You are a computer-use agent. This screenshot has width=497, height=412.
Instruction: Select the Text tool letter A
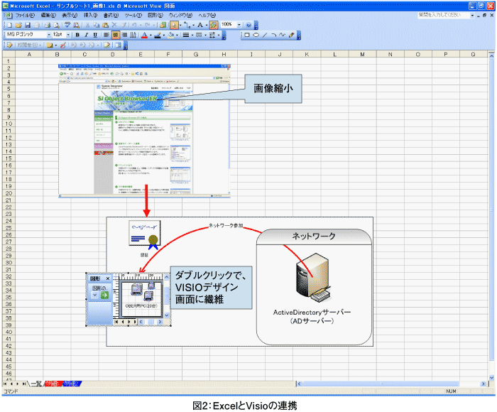[200, 25]
